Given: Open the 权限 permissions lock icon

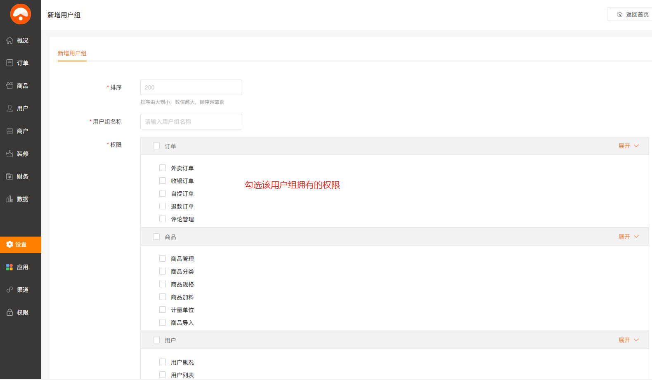Looking at the screenshot, I should 10,312.
